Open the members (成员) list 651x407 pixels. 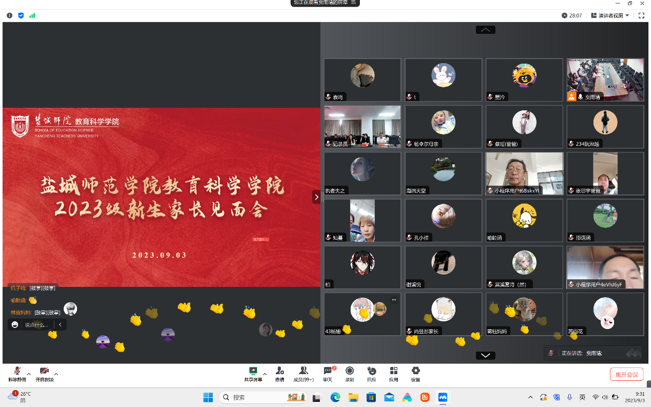[x=303, y=373]
